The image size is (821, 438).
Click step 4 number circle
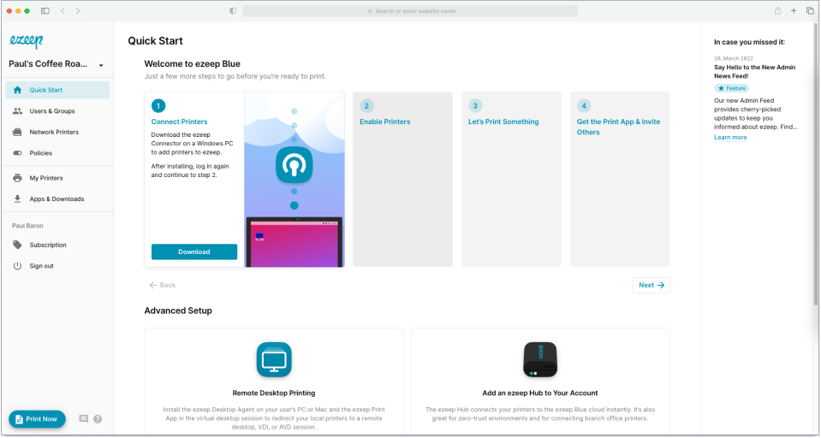[584, 106]
